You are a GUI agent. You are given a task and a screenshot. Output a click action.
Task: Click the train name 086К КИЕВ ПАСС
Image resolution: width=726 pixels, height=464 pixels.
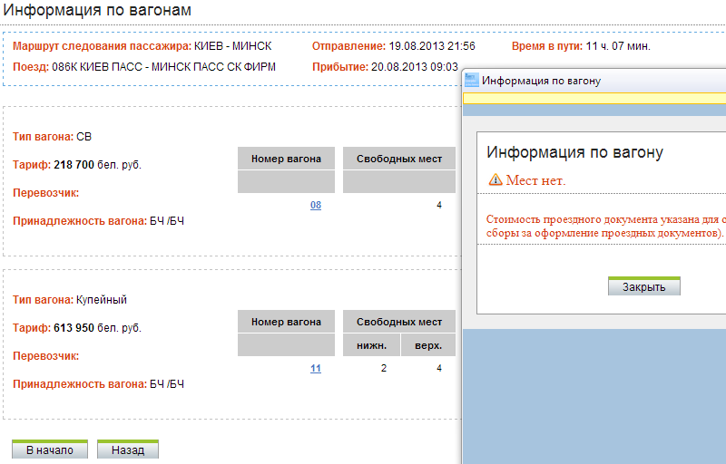point(163,67)
